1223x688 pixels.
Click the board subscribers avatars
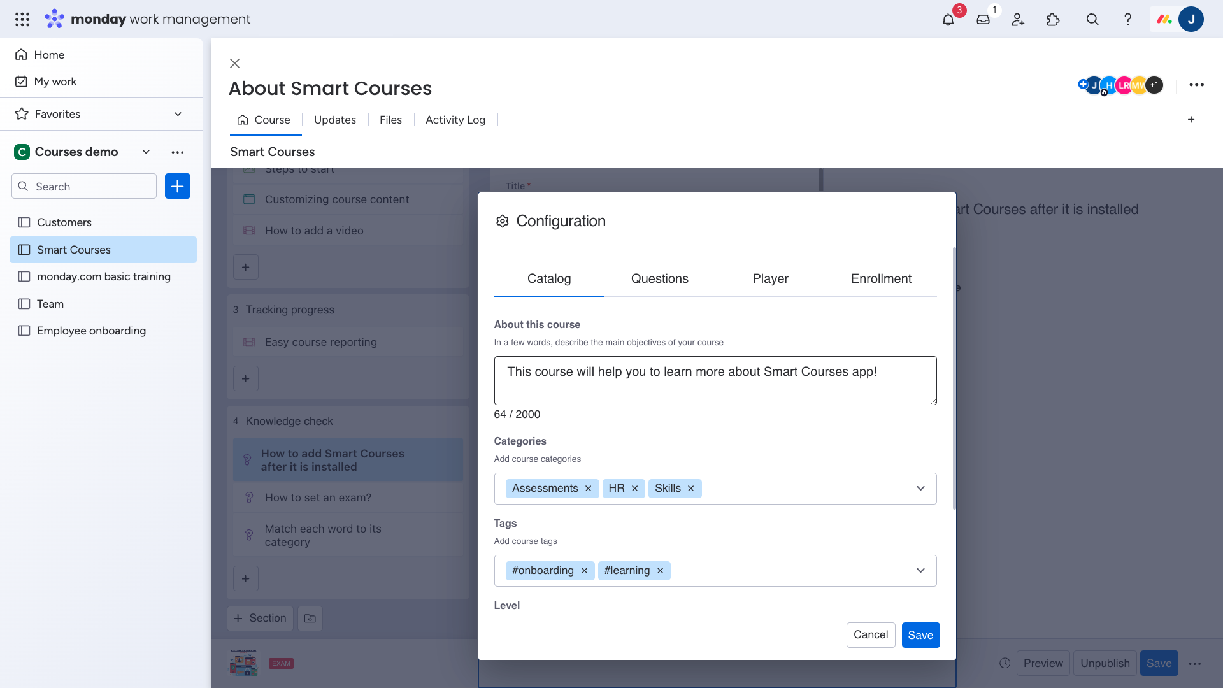click(x=1120, y=85)
